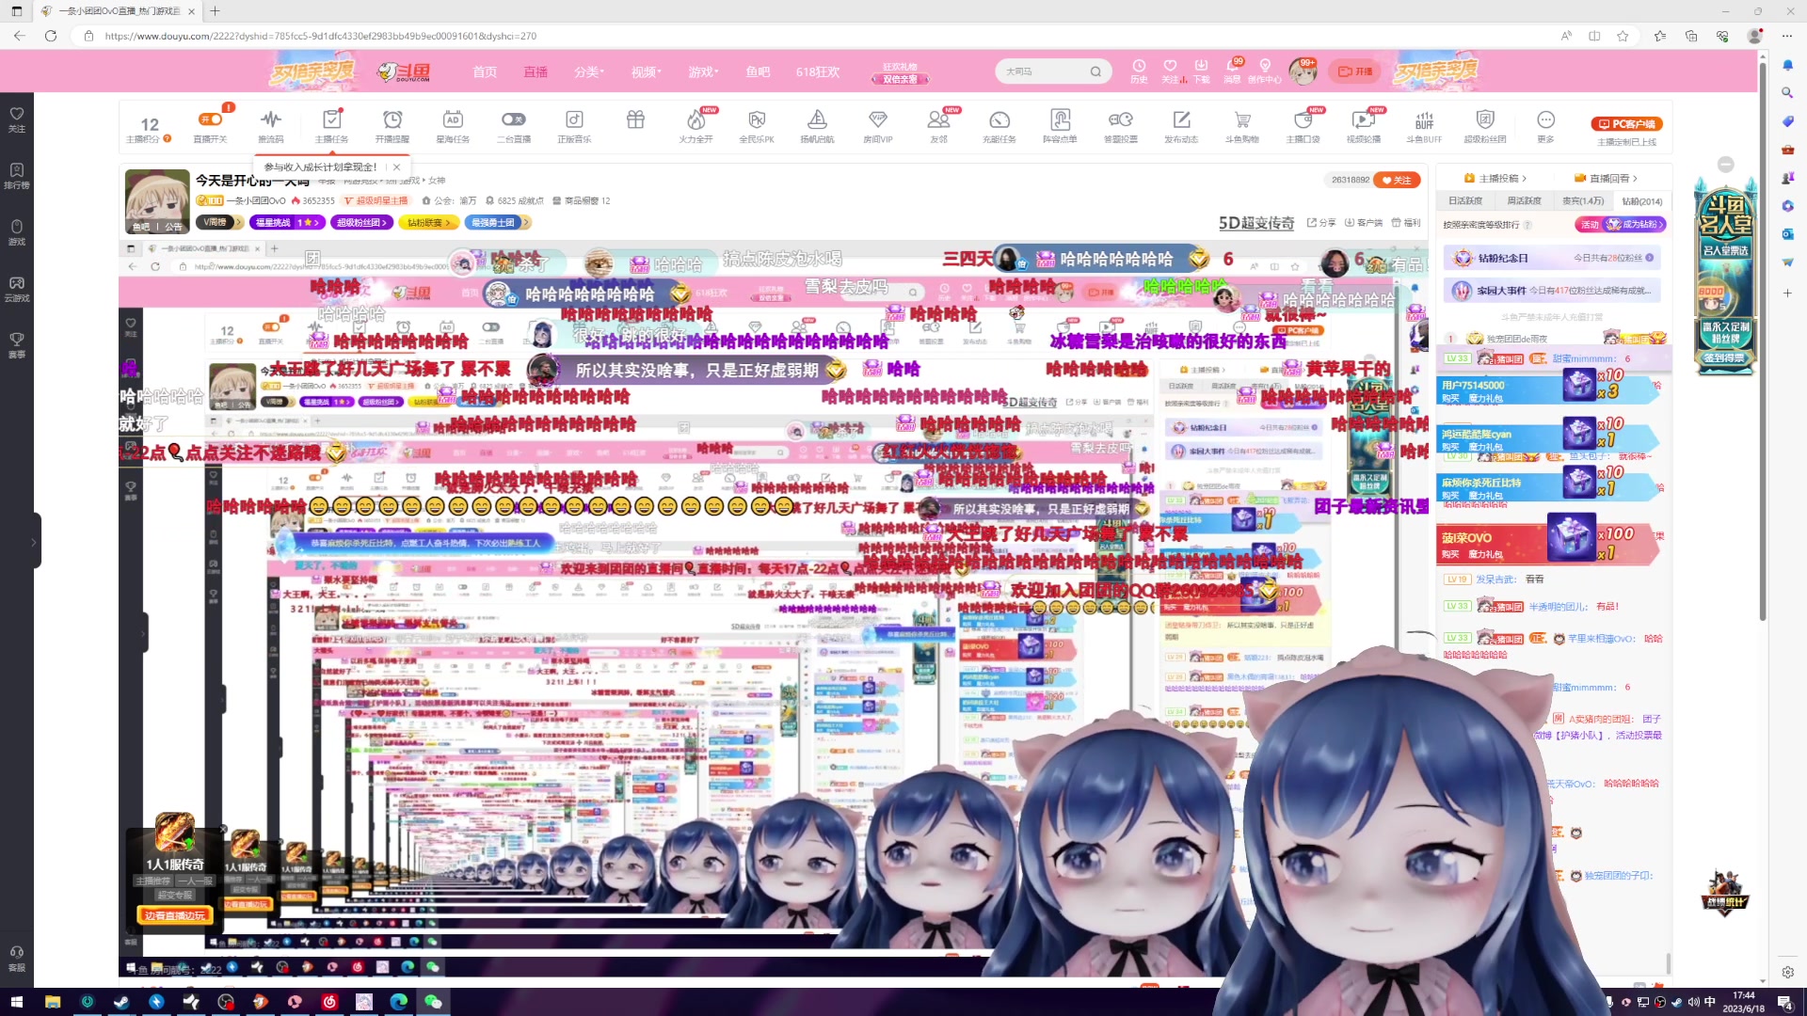
Task: Close the 参与收入成长计划 tooltip popup
Action: 396,167
